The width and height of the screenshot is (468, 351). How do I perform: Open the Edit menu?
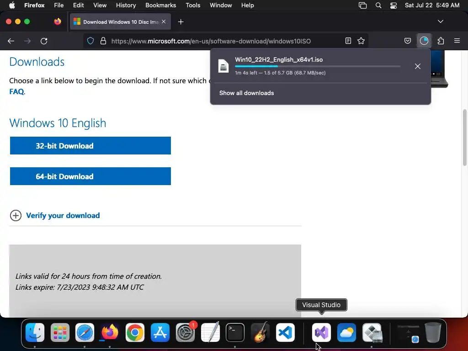(79, 5)
